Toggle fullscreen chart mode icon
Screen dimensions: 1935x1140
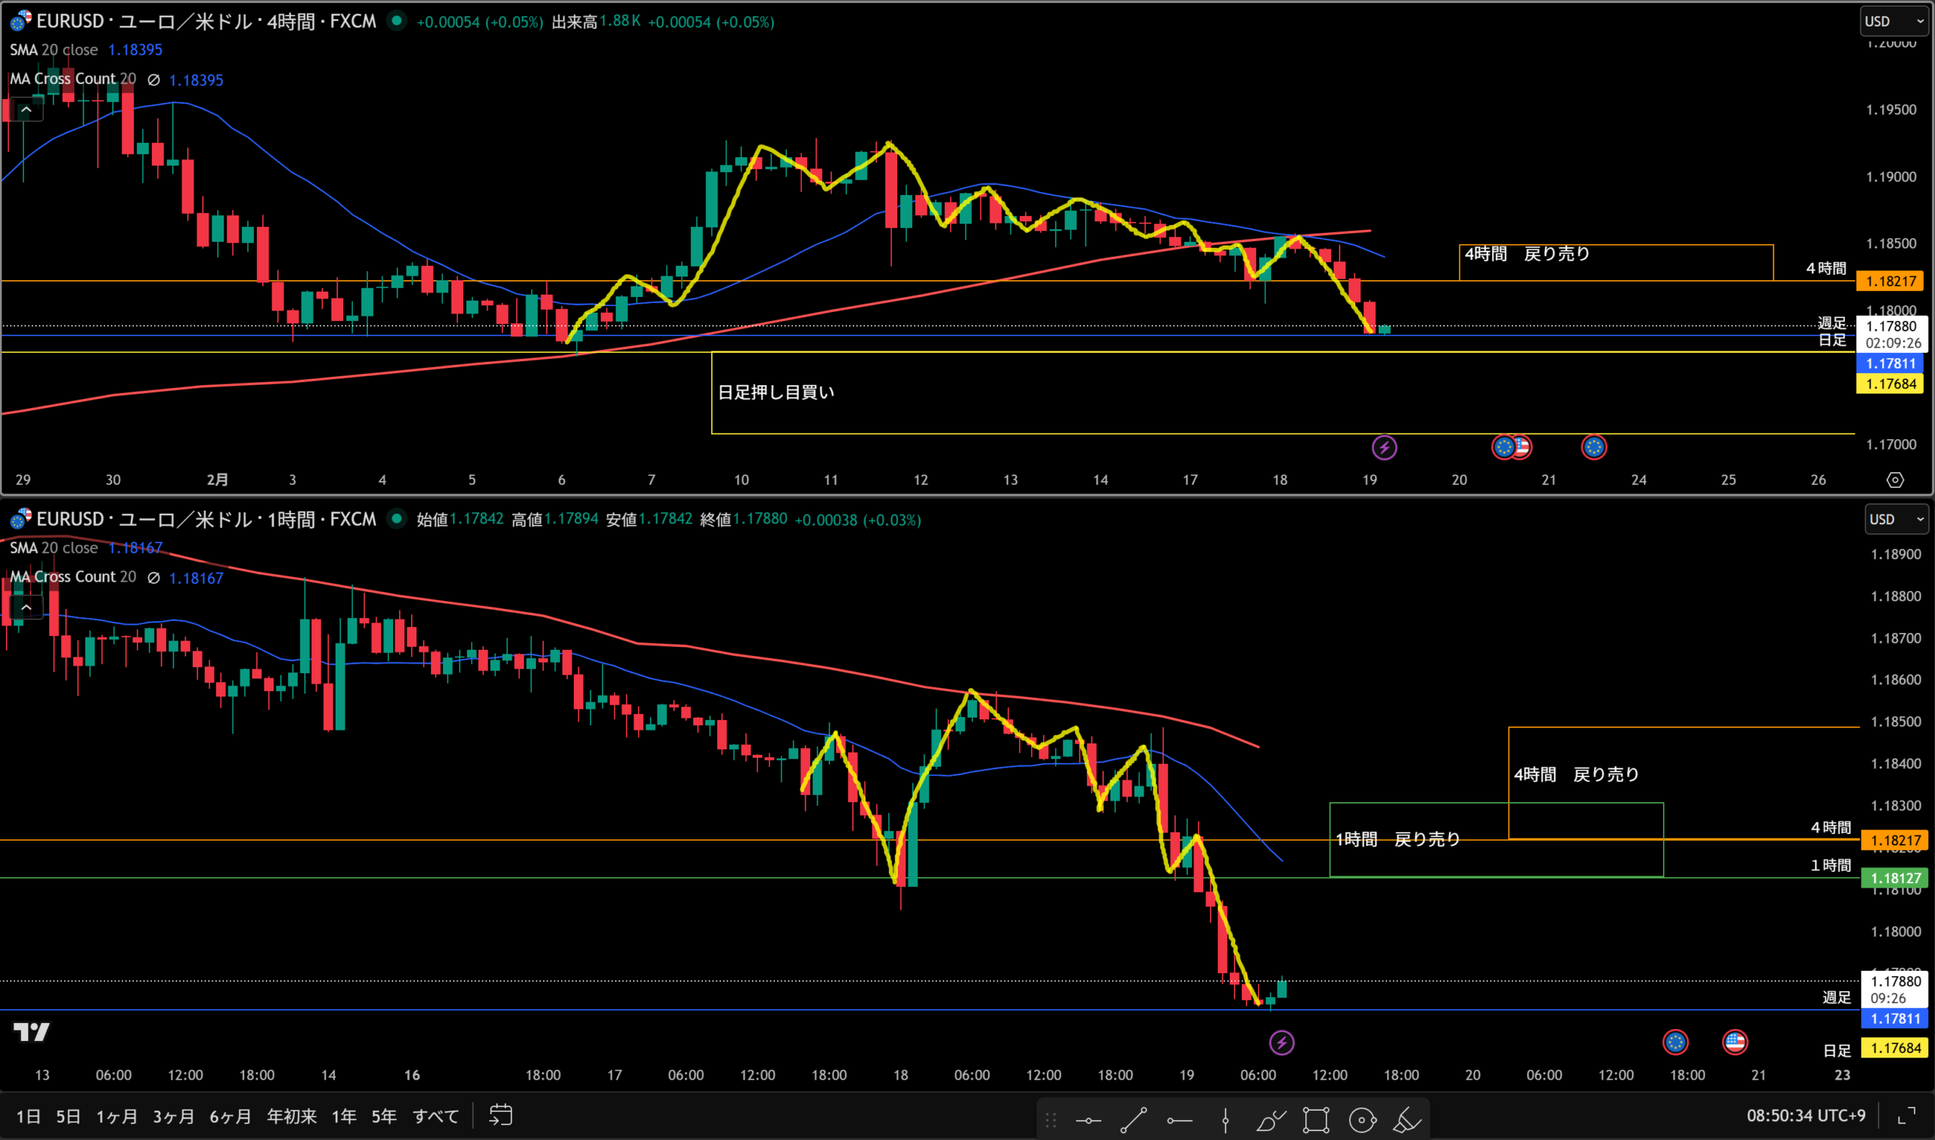pos(1906,1115)
